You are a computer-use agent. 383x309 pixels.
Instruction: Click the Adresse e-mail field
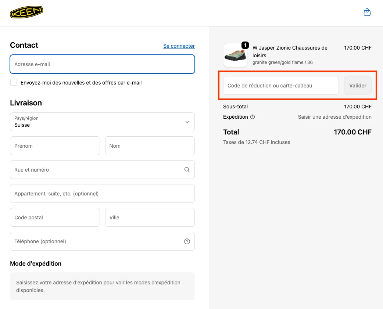[102, 64]
